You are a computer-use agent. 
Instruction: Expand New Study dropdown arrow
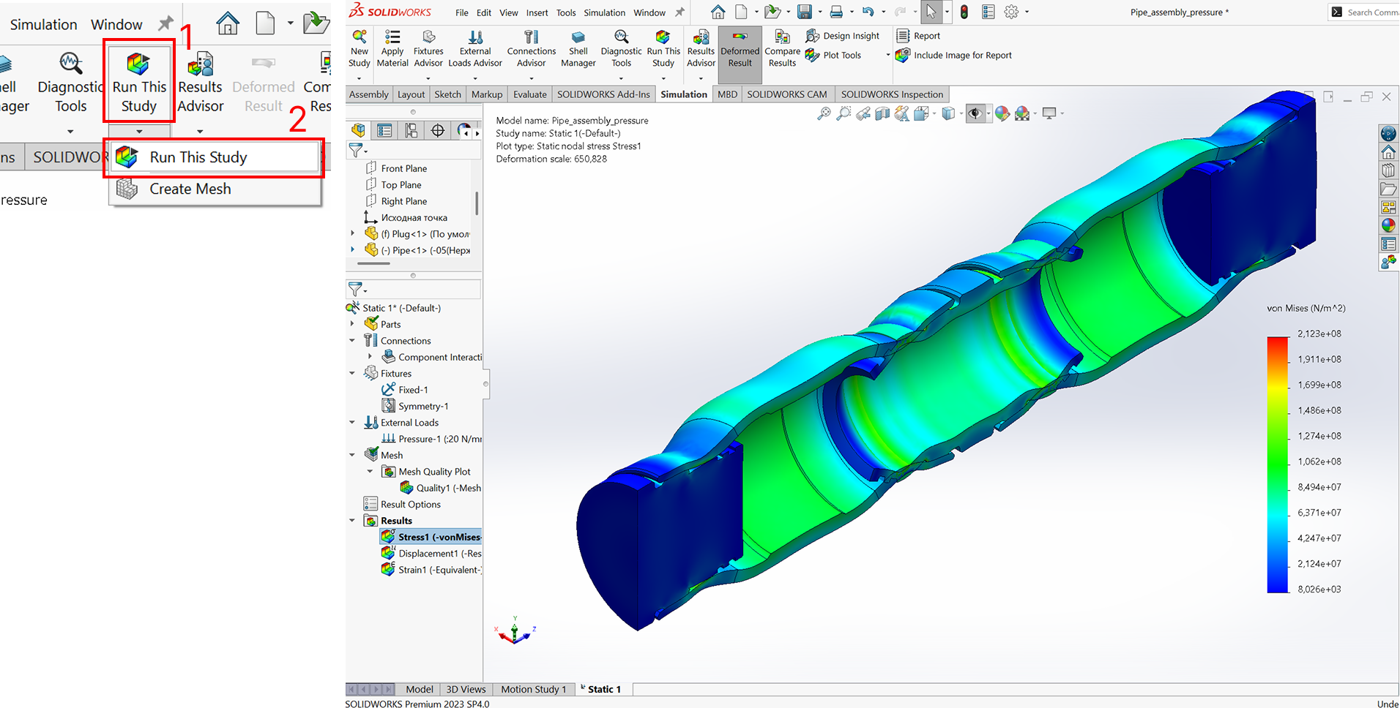pyautogui.click(x=359, y=78)
